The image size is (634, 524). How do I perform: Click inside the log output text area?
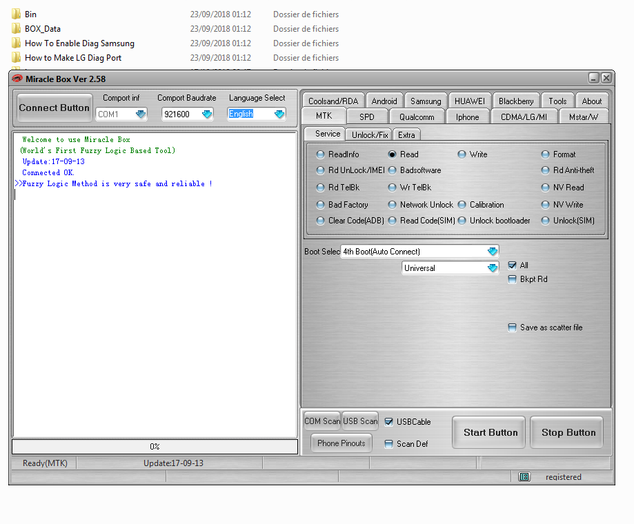point(155,285)
